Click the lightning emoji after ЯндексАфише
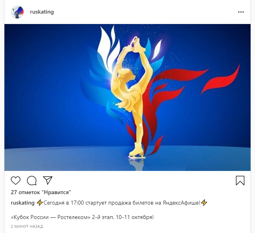This screenshot has height=233, width=255. click(x=204, y=203)
